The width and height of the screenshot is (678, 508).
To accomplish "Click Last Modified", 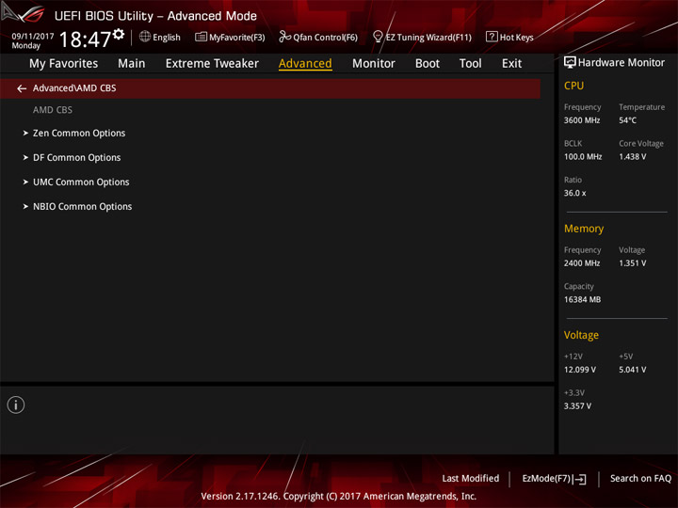I will click(x=471, y=479).
